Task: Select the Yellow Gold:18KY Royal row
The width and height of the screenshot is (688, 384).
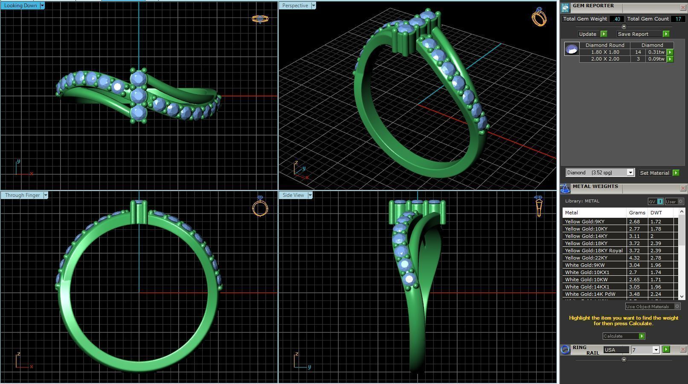Action: click(x=620, y=251)
